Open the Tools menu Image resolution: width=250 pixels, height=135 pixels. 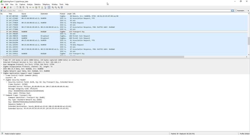[x=61, y=4]
